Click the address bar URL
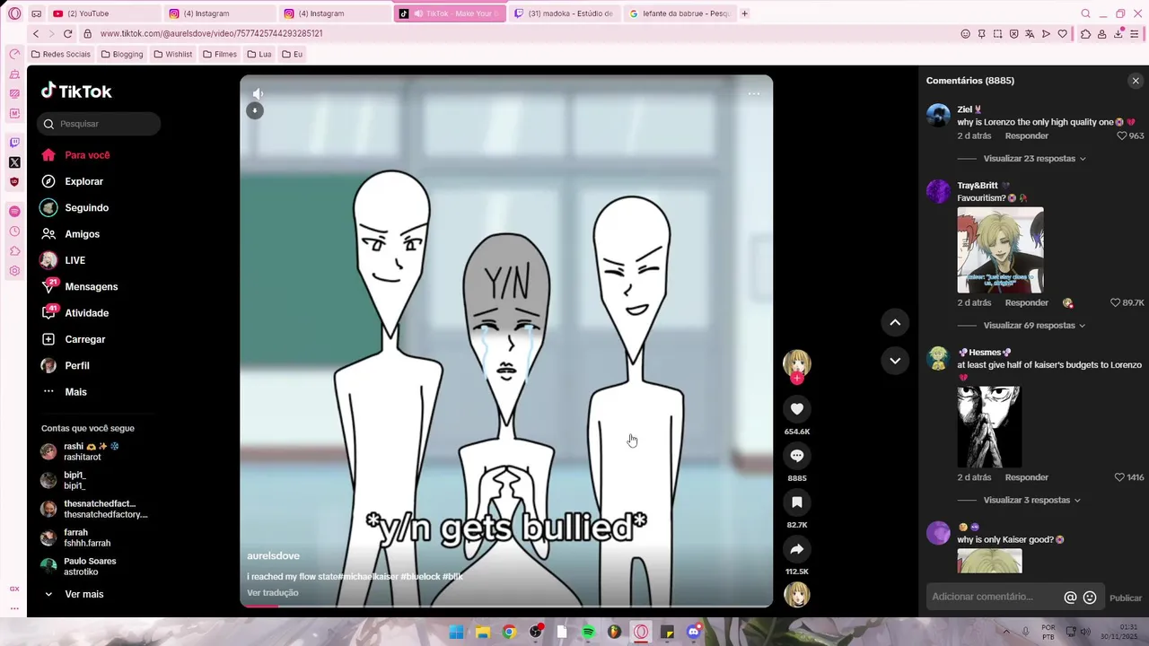This screenshot has height=646, width=1149. [x=211, y=33]
